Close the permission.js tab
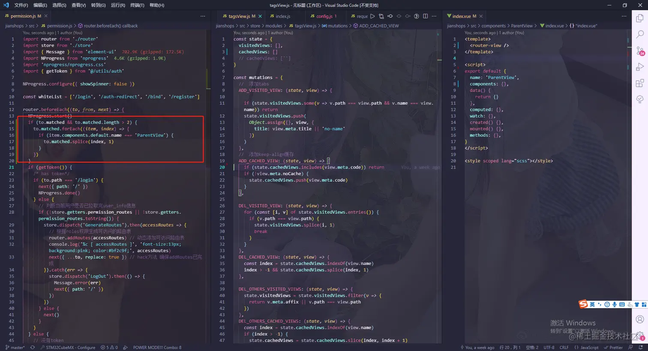Image resolution: width=648 pixels, height=351 pixels. pos(46,16)
